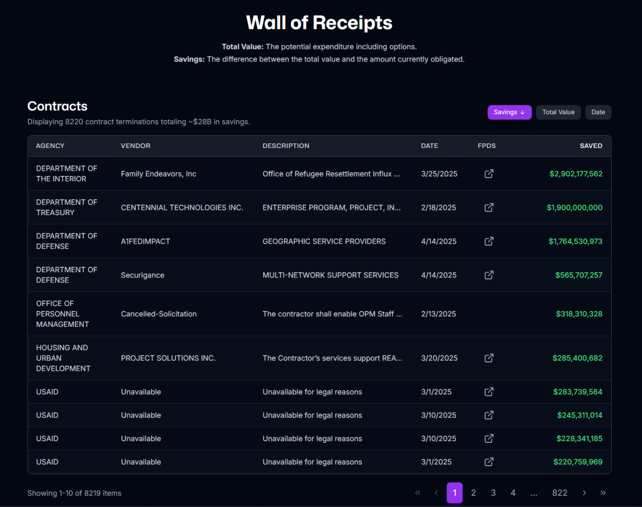Go to first page double-chevron
Viewport: 642px width, 507px height.
click(x=417, y=493)
